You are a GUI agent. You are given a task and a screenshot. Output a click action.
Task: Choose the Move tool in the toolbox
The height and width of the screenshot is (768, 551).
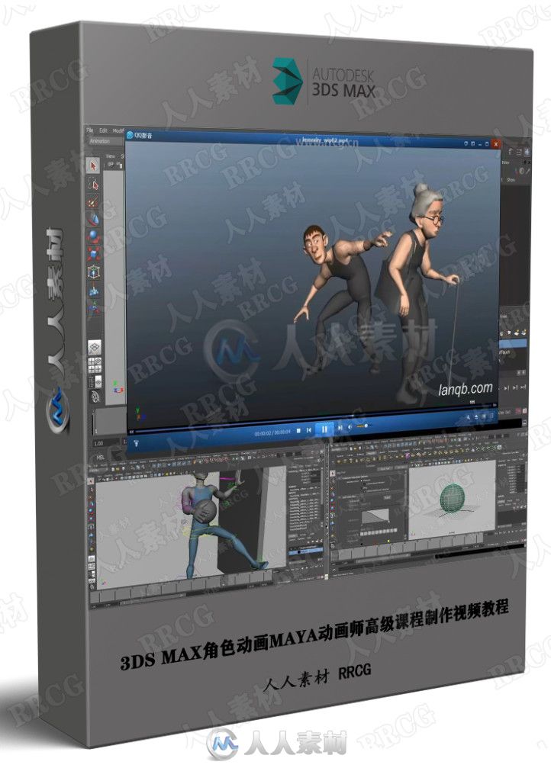[x=94, y=220]
